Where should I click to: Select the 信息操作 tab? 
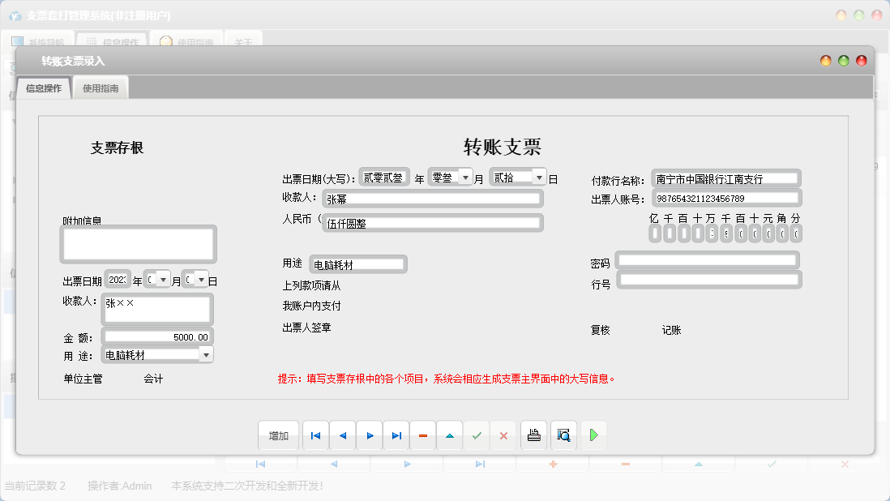point(45,87)
